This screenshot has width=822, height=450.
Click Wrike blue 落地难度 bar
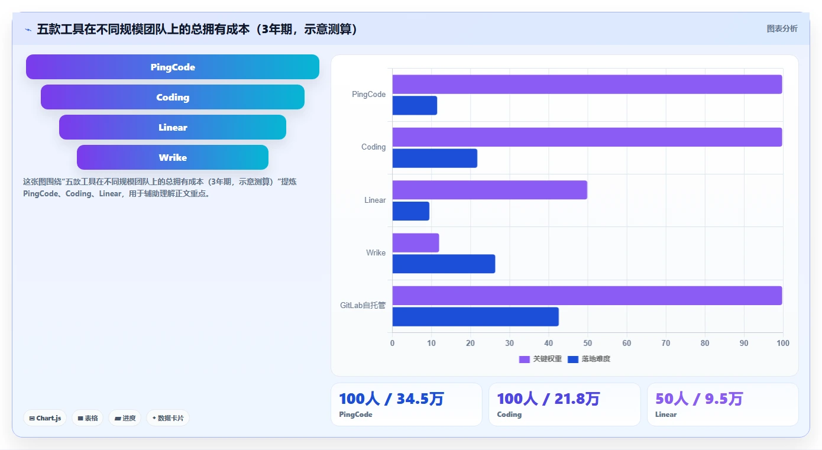444,264
